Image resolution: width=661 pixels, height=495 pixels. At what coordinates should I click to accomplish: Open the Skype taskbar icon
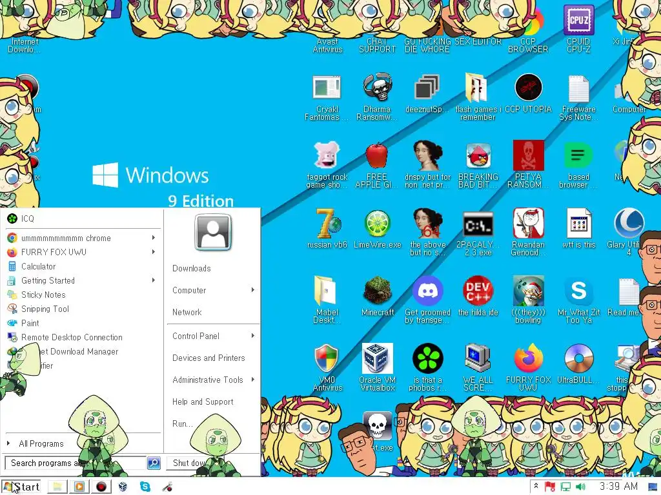[145, 487]
